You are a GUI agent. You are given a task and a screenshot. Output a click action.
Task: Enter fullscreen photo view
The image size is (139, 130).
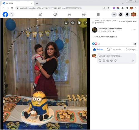[x=86, y=23]
